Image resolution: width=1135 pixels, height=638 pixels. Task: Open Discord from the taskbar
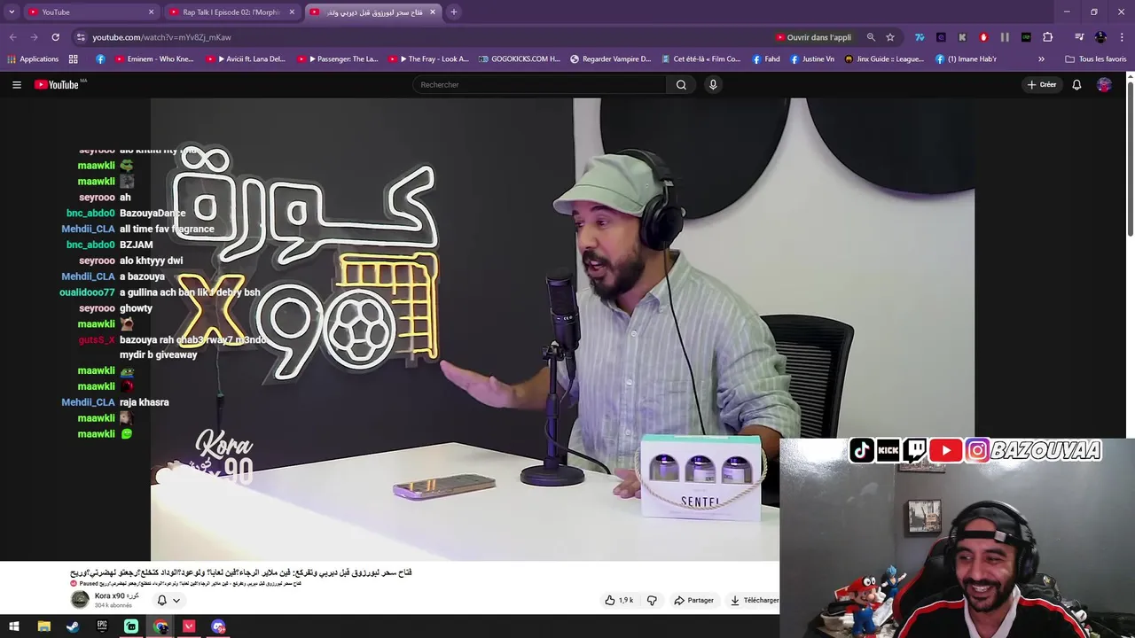(x=218, y=626)
